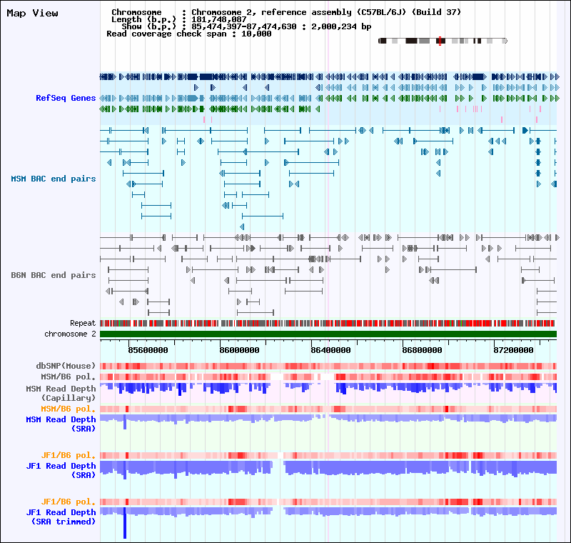
Task: Click the "2,000,234 bp" span text
Action: coord(341,26)
